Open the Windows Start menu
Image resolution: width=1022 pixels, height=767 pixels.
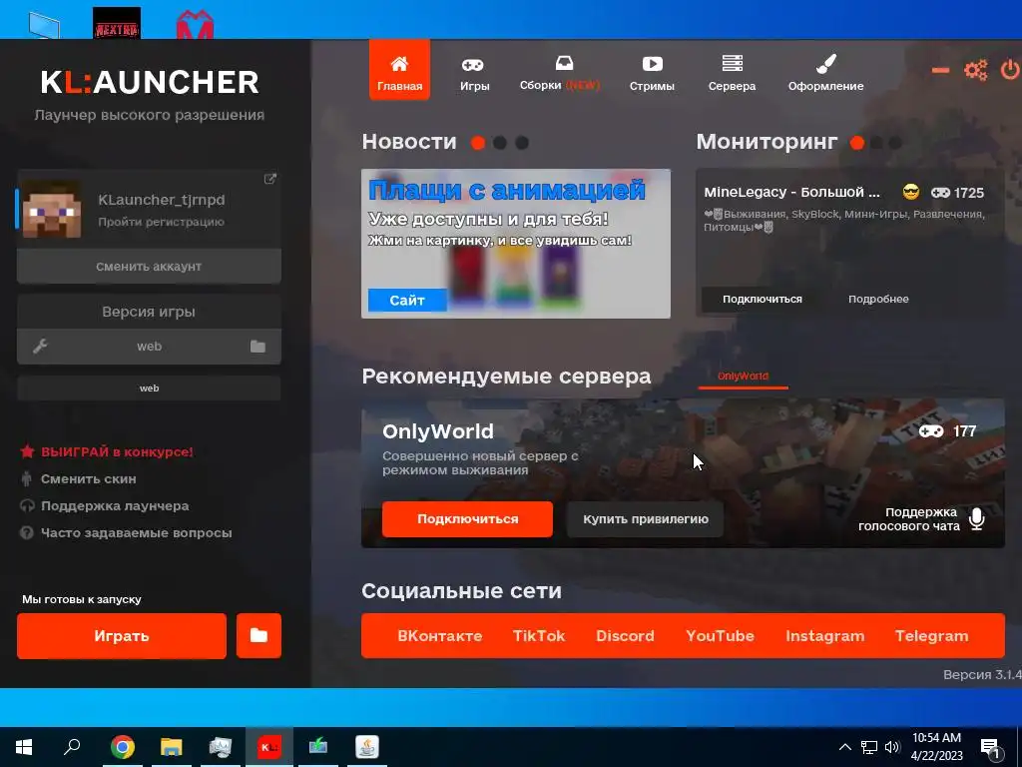click(24, 747)
